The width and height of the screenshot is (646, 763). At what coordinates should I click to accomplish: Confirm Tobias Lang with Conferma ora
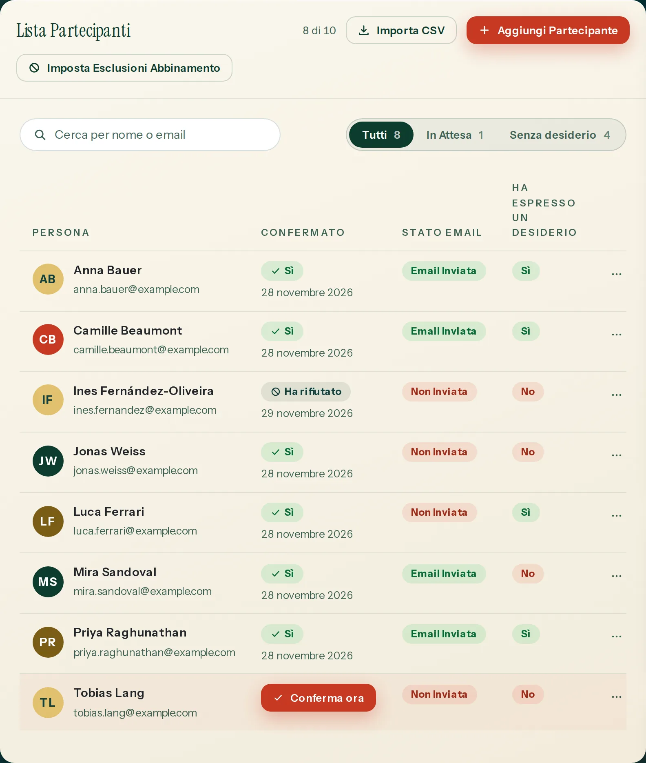[x=319, y=698]
